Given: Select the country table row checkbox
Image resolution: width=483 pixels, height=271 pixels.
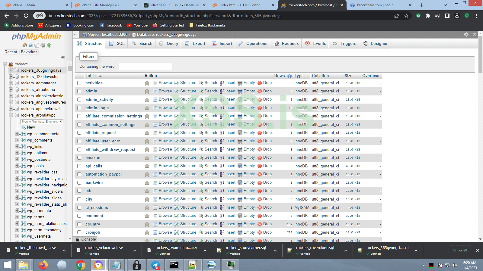Looking at the screenshot, I should click(79, 224).
